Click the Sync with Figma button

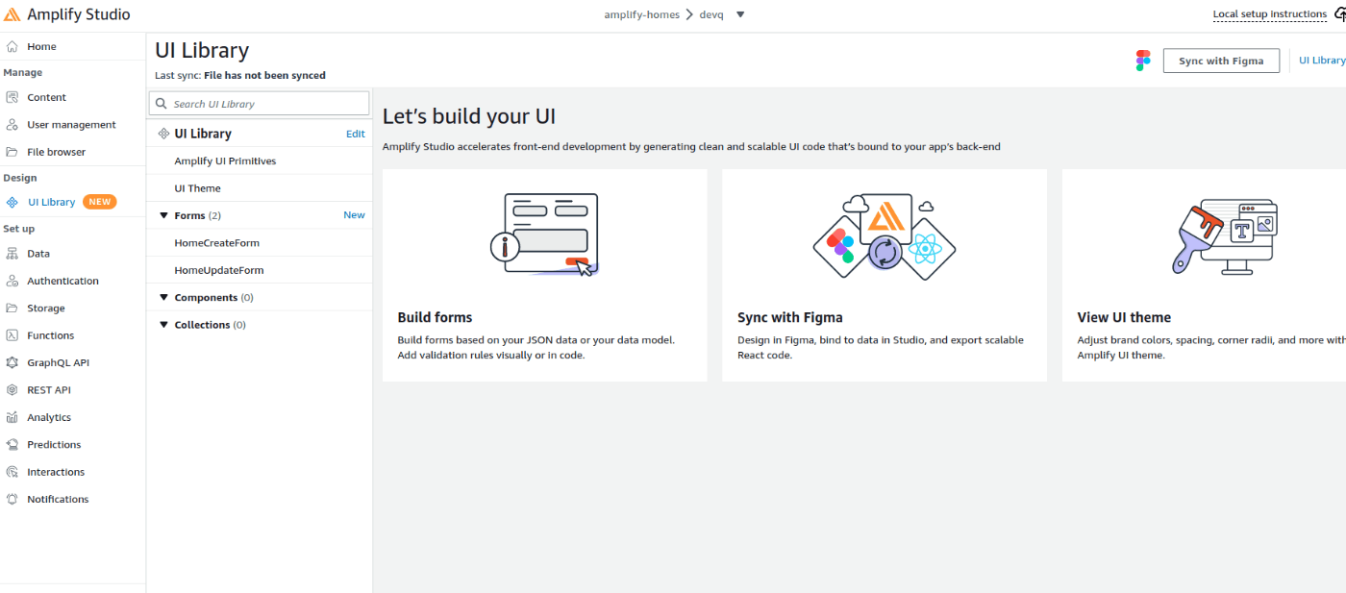[1221, 61]
